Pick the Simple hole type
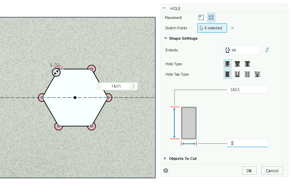Screen dimensions: 292x192 [x=228, y=64]
